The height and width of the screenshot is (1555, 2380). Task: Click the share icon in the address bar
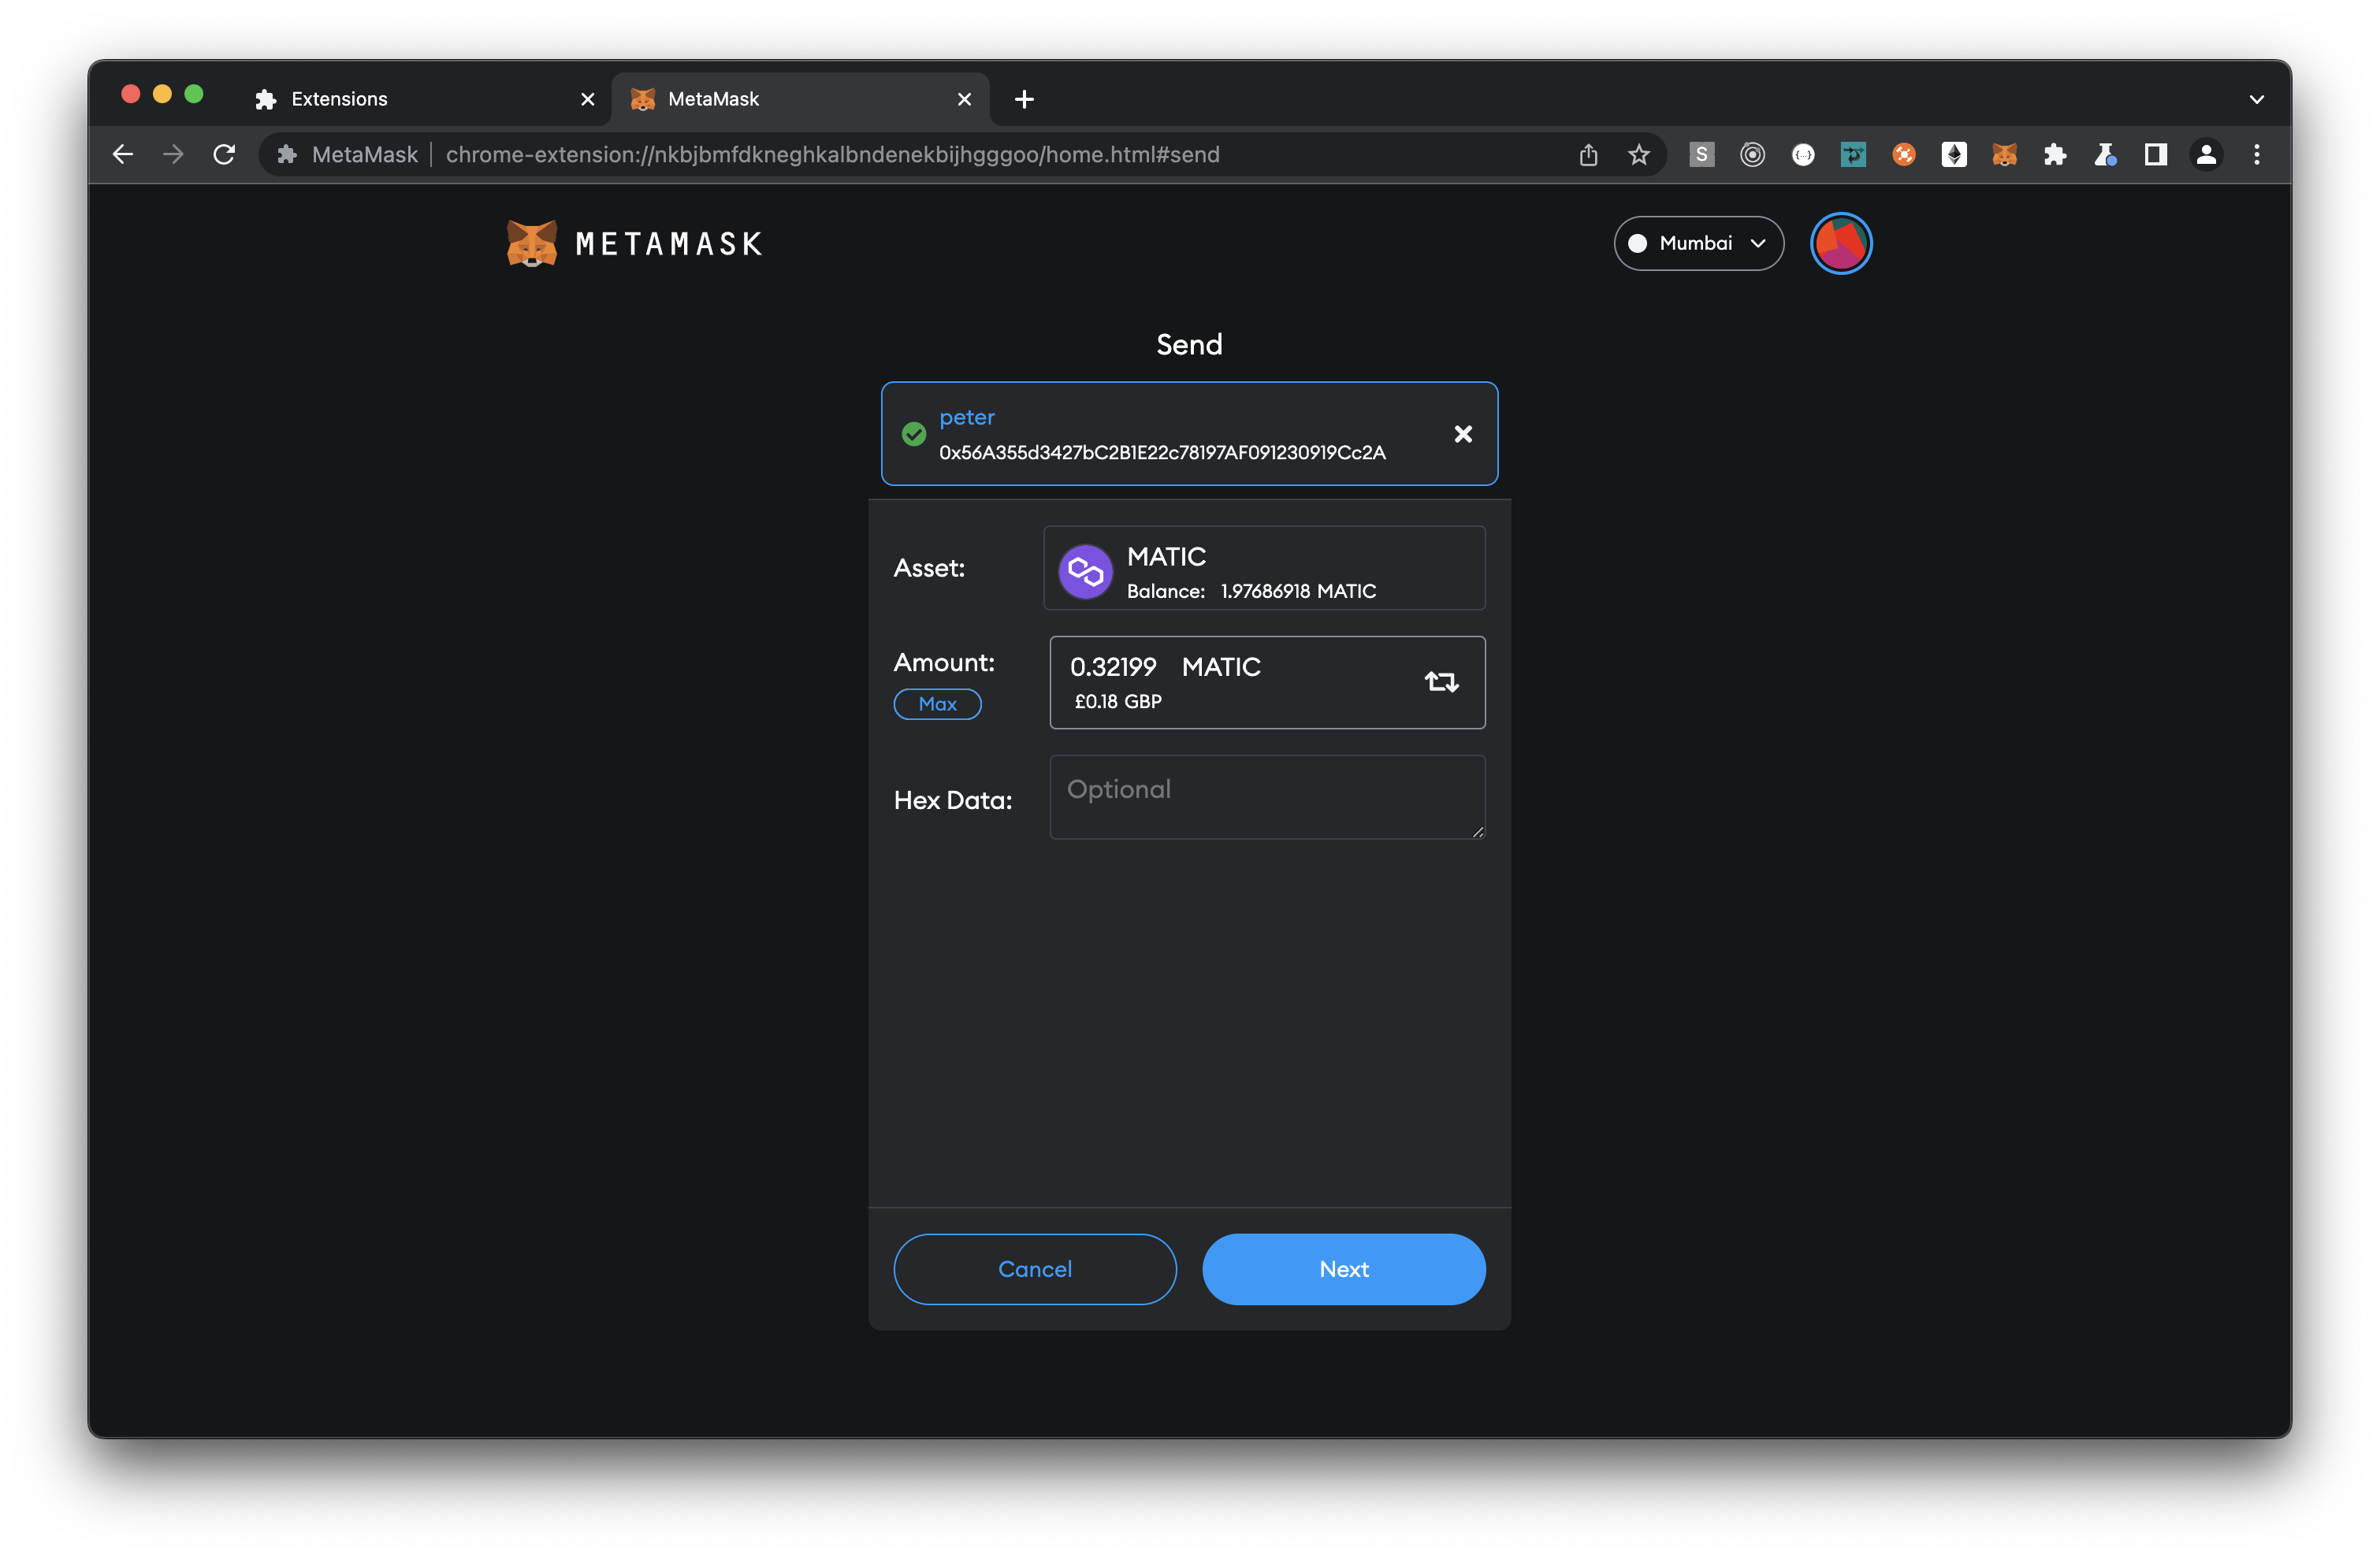[x=1589, y=154]
